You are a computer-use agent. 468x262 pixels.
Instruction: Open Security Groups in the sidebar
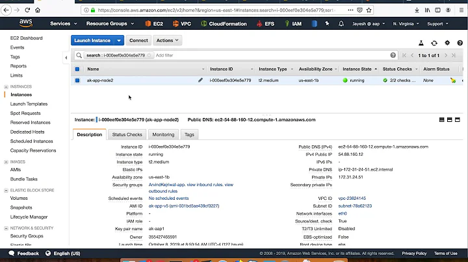click(x=27, y=236)
